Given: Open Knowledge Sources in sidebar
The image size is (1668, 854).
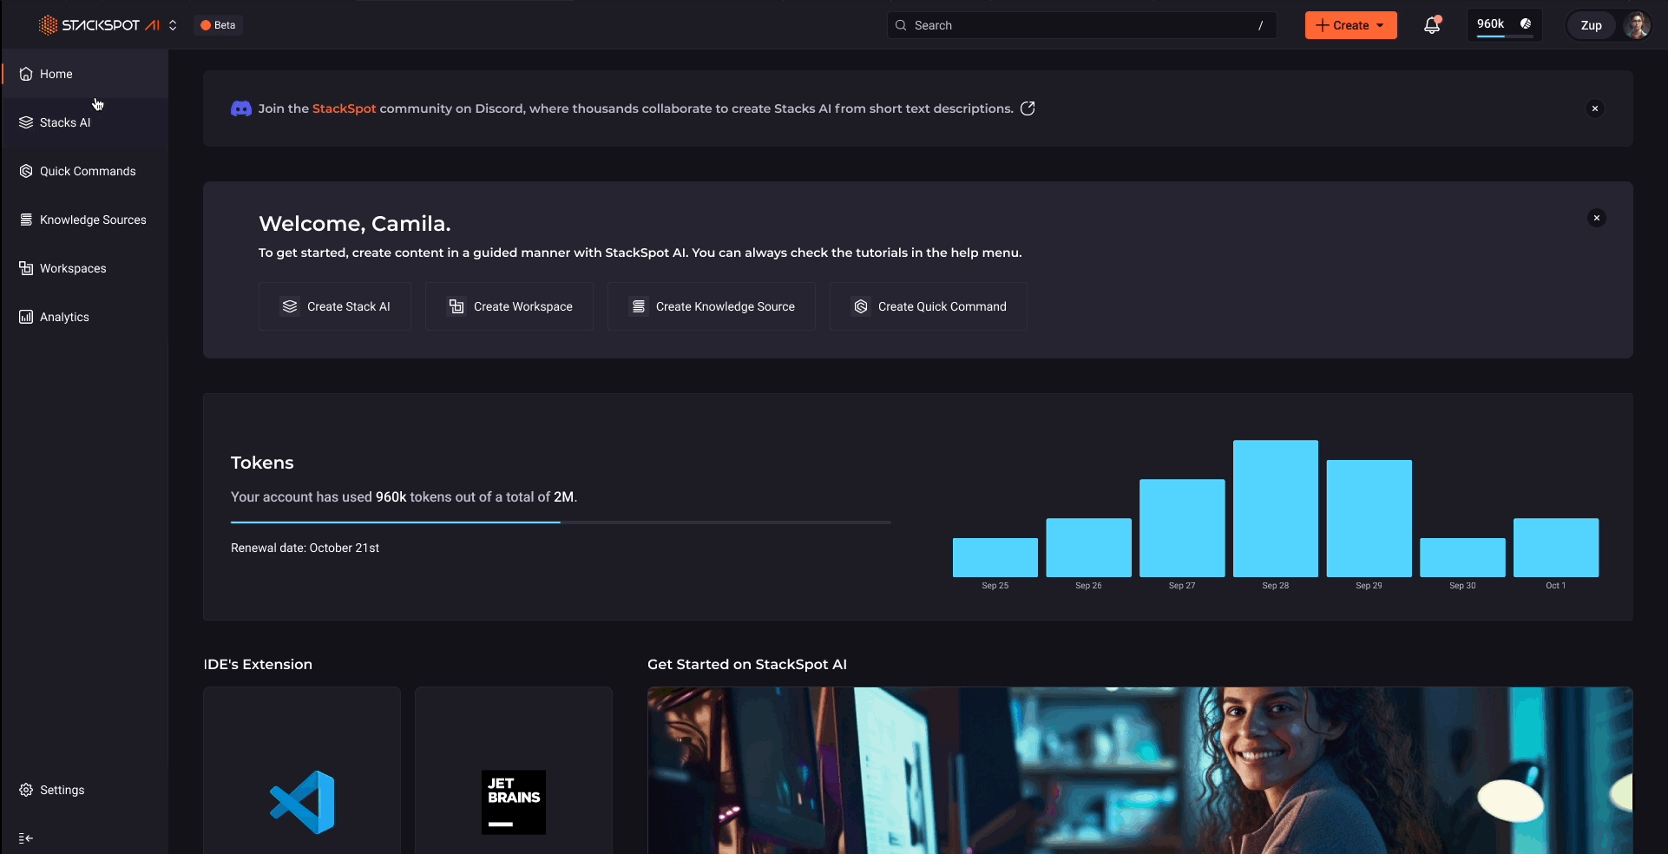Looking at the screenshot, I should coord(93,220).
